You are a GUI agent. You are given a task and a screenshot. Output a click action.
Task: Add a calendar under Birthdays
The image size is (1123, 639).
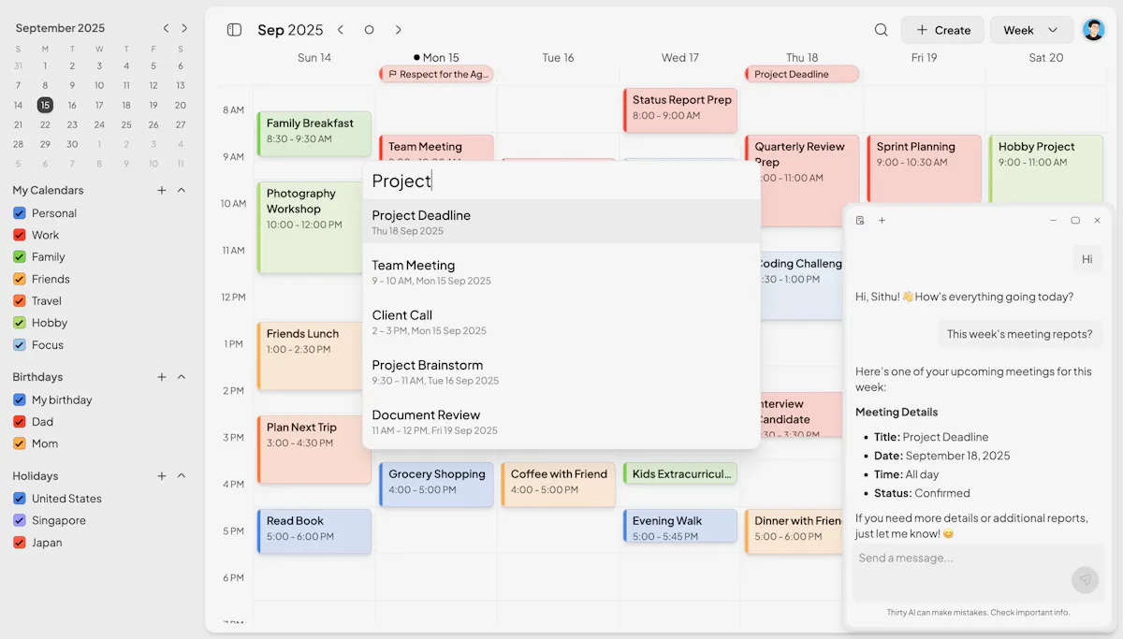(161, 377)
